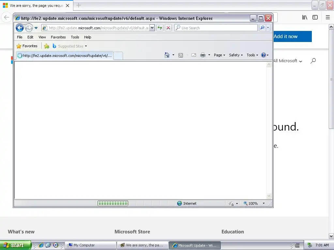Select the fe2.update.microsoft.com tab
This screenshot has height=250, width=334.
coord(65,56)
